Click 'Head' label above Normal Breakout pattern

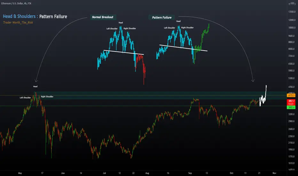(x=121, y=23)
